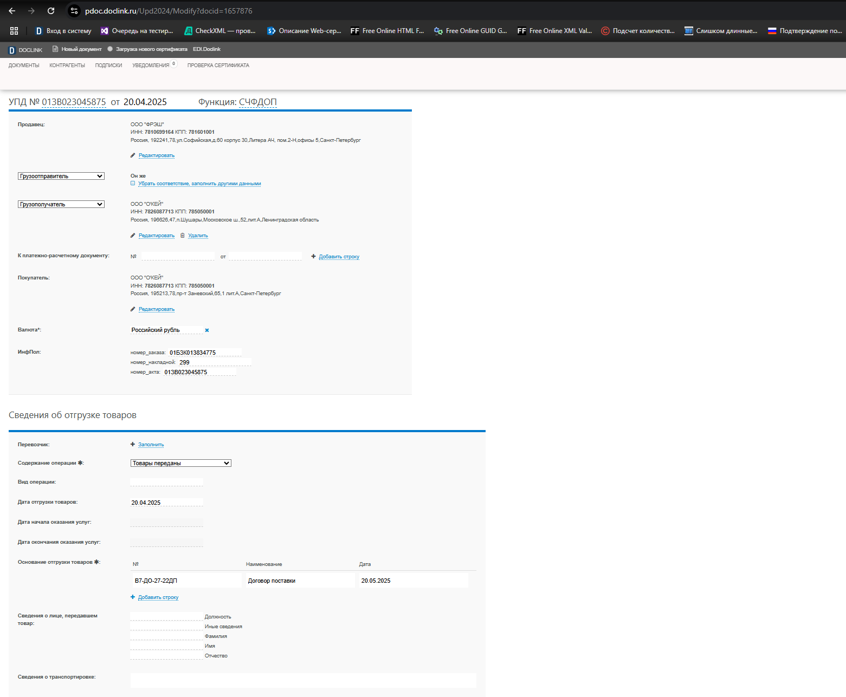The height and width of the screenshot is (697, 846).
Task: Click 'Дата окончания оказания услуг' field
Action: pos(166,543)
